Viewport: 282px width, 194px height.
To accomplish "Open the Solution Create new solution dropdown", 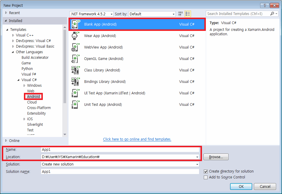I will [x=120, y=164].
